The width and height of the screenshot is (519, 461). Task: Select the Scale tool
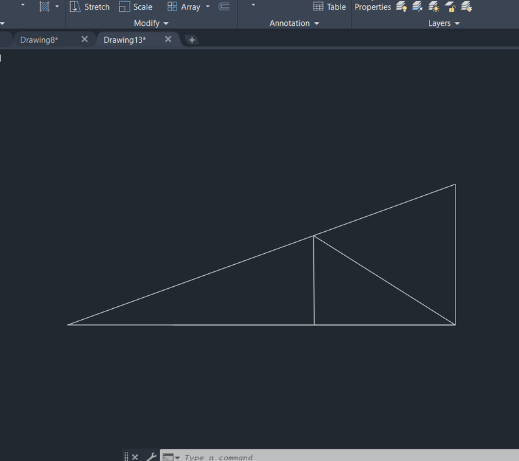click(136, 7)
